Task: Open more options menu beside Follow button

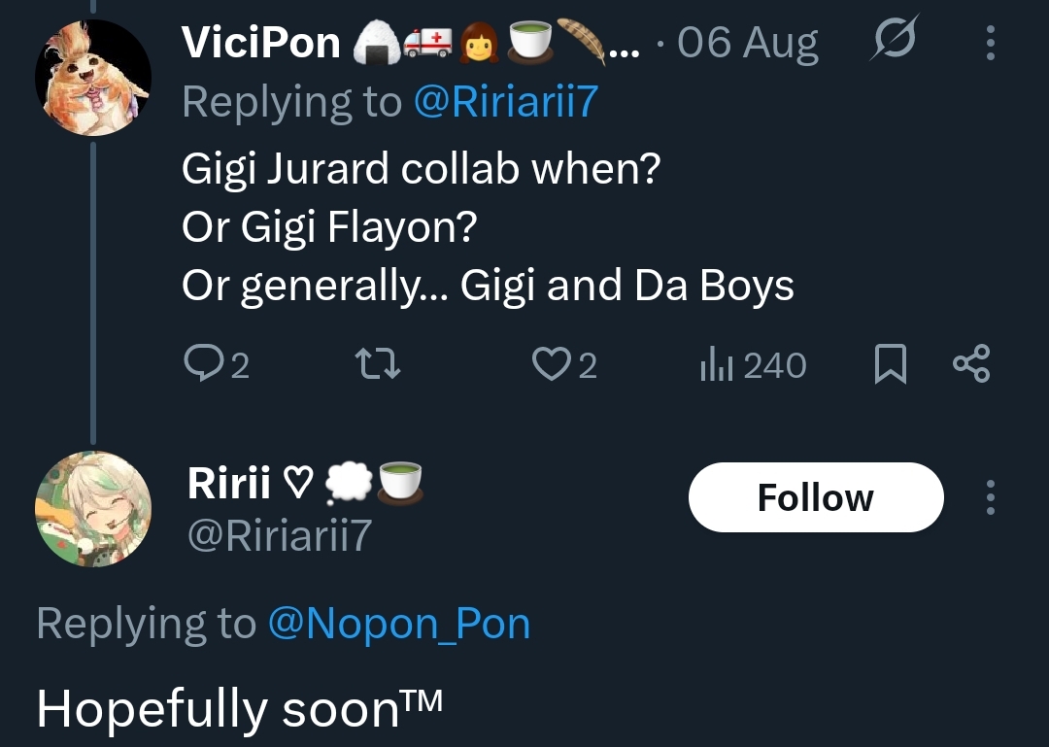Action: [990, 497]
